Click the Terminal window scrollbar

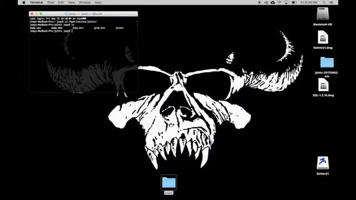coord(137,23)
